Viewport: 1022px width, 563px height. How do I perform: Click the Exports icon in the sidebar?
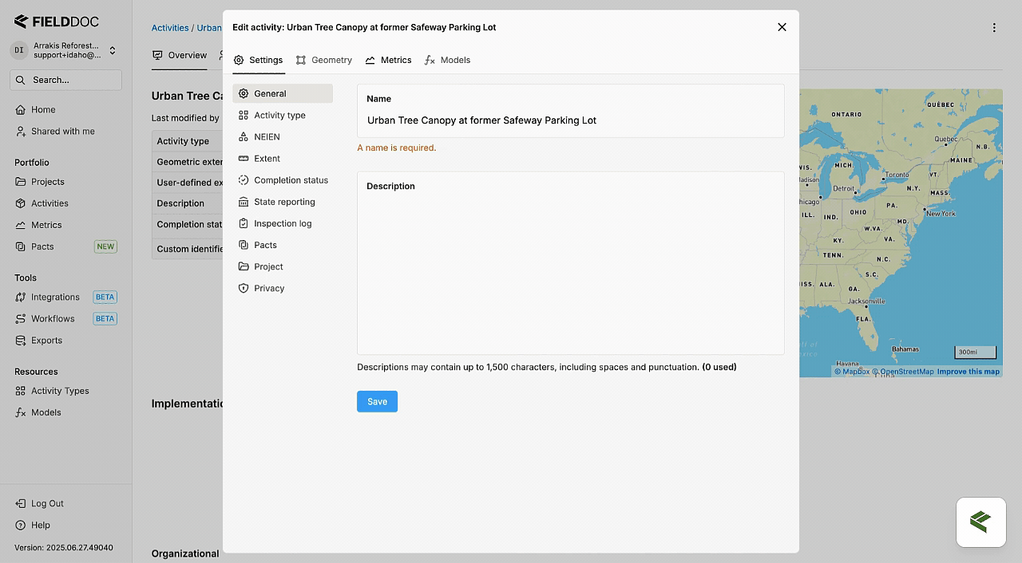point(21,341)
